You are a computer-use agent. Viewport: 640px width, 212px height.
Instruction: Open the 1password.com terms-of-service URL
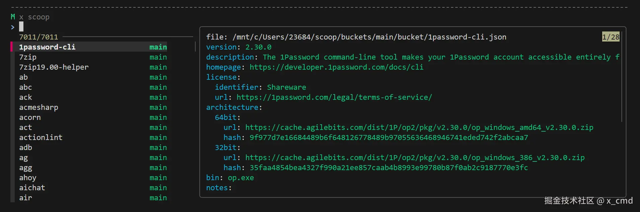(x=334, y=97)
